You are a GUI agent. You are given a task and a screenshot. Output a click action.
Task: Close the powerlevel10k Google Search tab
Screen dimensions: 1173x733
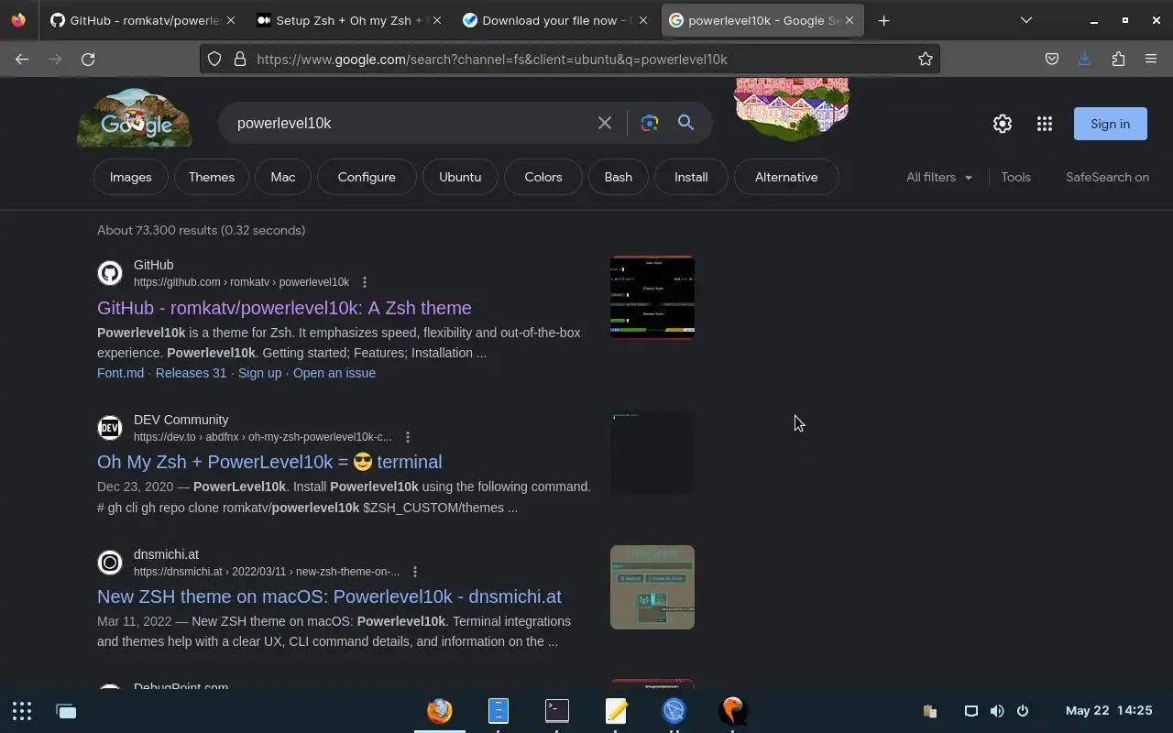(850, 20)
